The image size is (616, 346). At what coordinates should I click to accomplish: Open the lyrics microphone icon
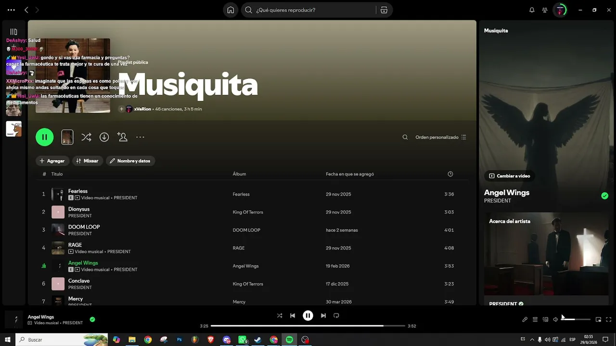point(525,320)
